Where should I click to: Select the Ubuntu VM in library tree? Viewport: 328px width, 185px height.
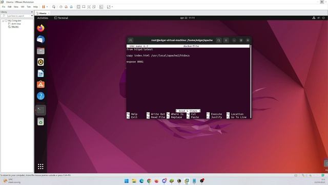point(15,27)
